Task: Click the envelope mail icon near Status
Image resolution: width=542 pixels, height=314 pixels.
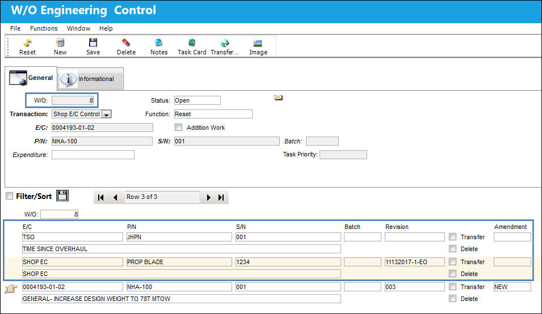Action: pyautogui.click(x=278, y=97)
